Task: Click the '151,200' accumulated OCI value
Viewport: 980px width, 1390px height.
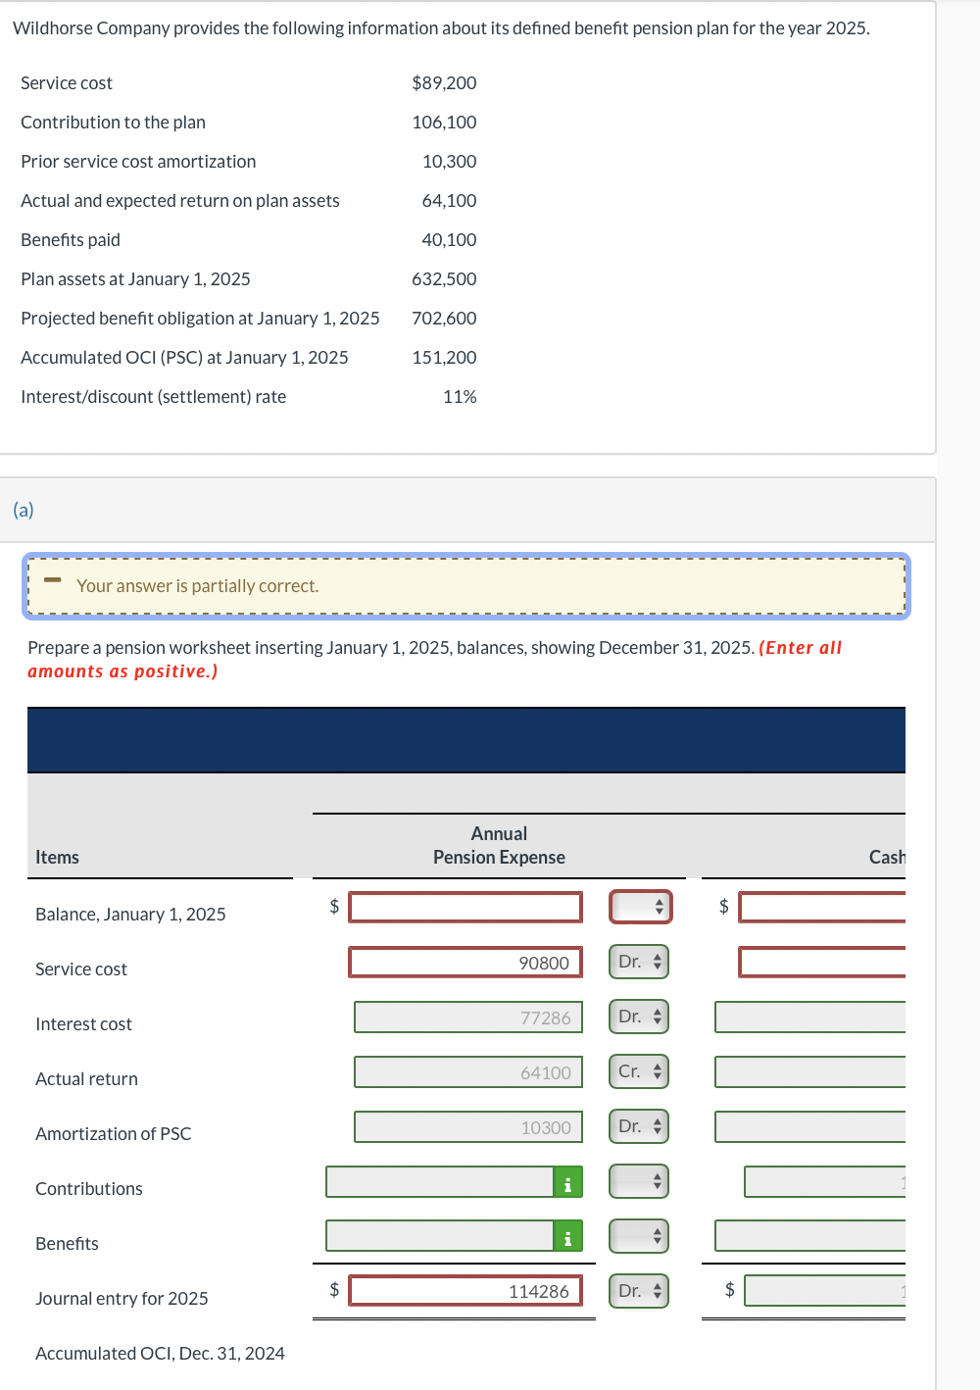Action: click(x=444, y=358)
